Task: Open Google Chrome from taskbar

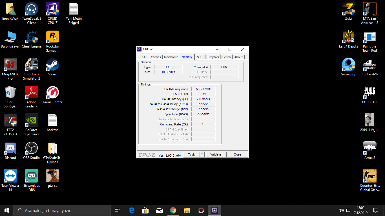Action: point(173,210)
